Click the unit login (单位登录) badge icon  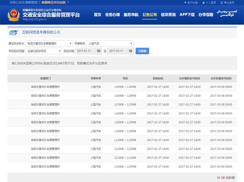click(222, 2)
